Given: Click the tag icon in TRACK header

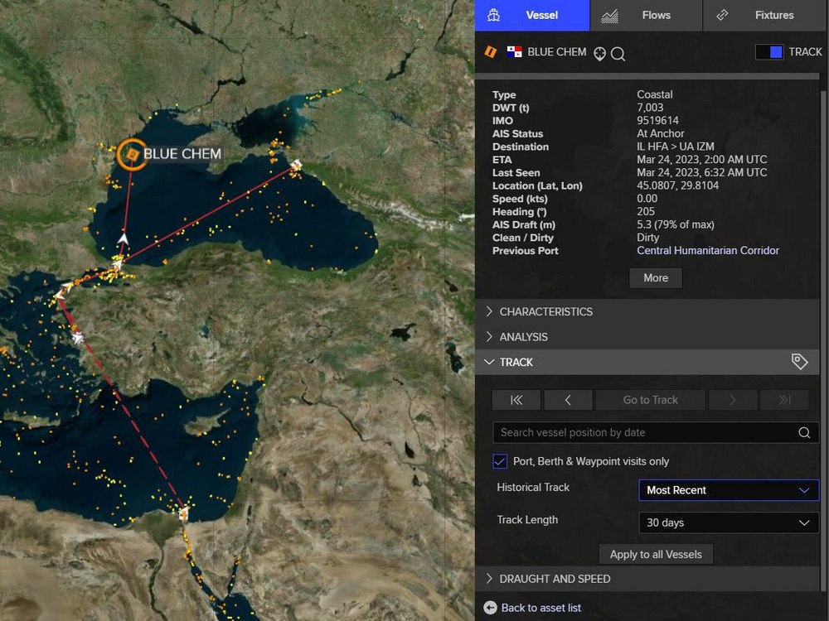Looking at the screenshot, I should click(799, 362).
